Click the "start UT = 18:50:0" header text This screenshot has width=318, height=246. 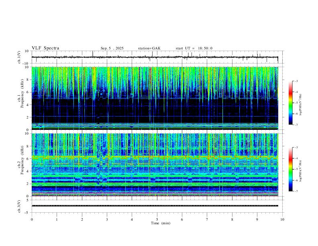[194, 48]
